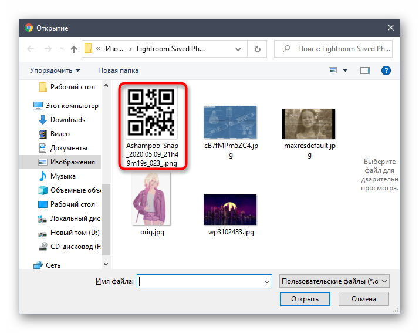Screen dimensions: 419x333
Task: Select the maxresdefault.jpg thumbnail
Action: [309, 123]
